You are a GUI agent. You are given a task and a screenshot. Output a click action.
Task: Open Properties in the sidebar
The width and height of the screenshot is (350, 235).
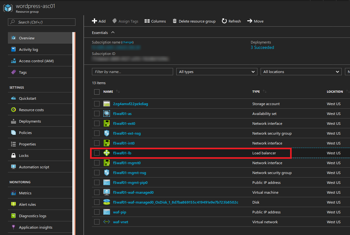40,144
